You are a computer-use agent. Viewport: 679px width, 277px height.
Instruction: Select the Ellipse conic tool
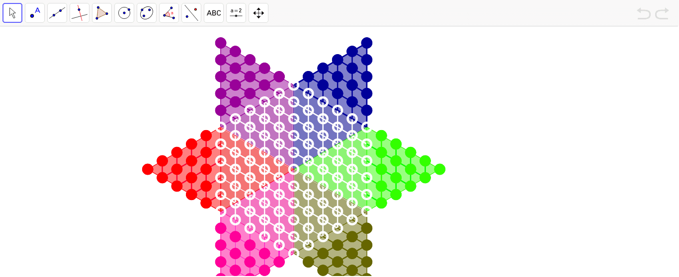point(147,13)
